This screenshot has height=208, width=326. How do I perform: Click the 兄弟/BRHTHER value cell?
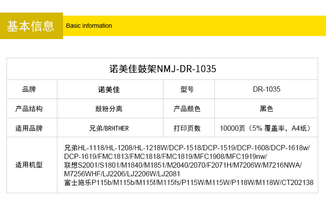pyautogui.click(x=110, y=128)
